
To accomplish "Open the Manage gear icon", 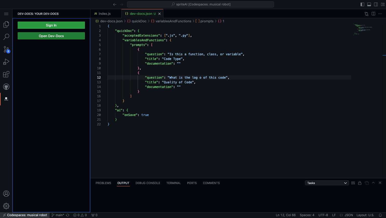I will [x=6, y=206].
